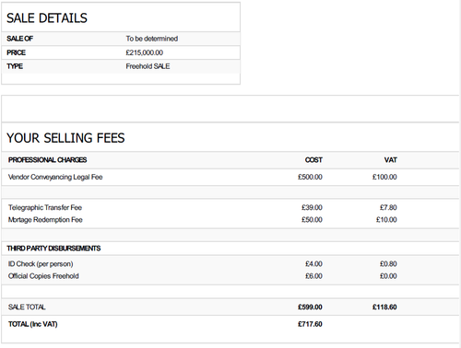This screenshot has height=348, width=461.
Task: Click the £7.80 VAT on transfer fee
Action: [x=388, y=208]
